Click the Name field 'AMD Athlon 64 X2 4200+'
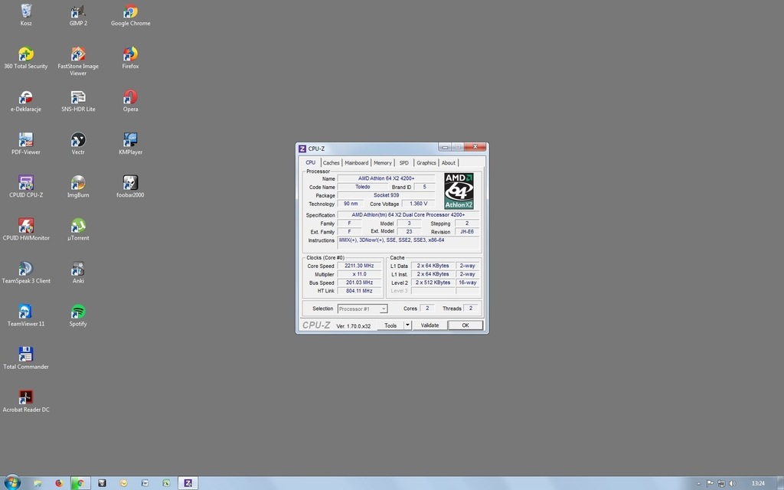This screenshot has height=490, width=784. pos(387,178)
